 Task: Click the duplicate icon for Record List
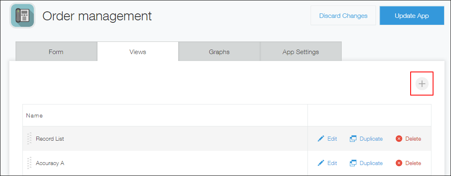[x=353, y=139]
